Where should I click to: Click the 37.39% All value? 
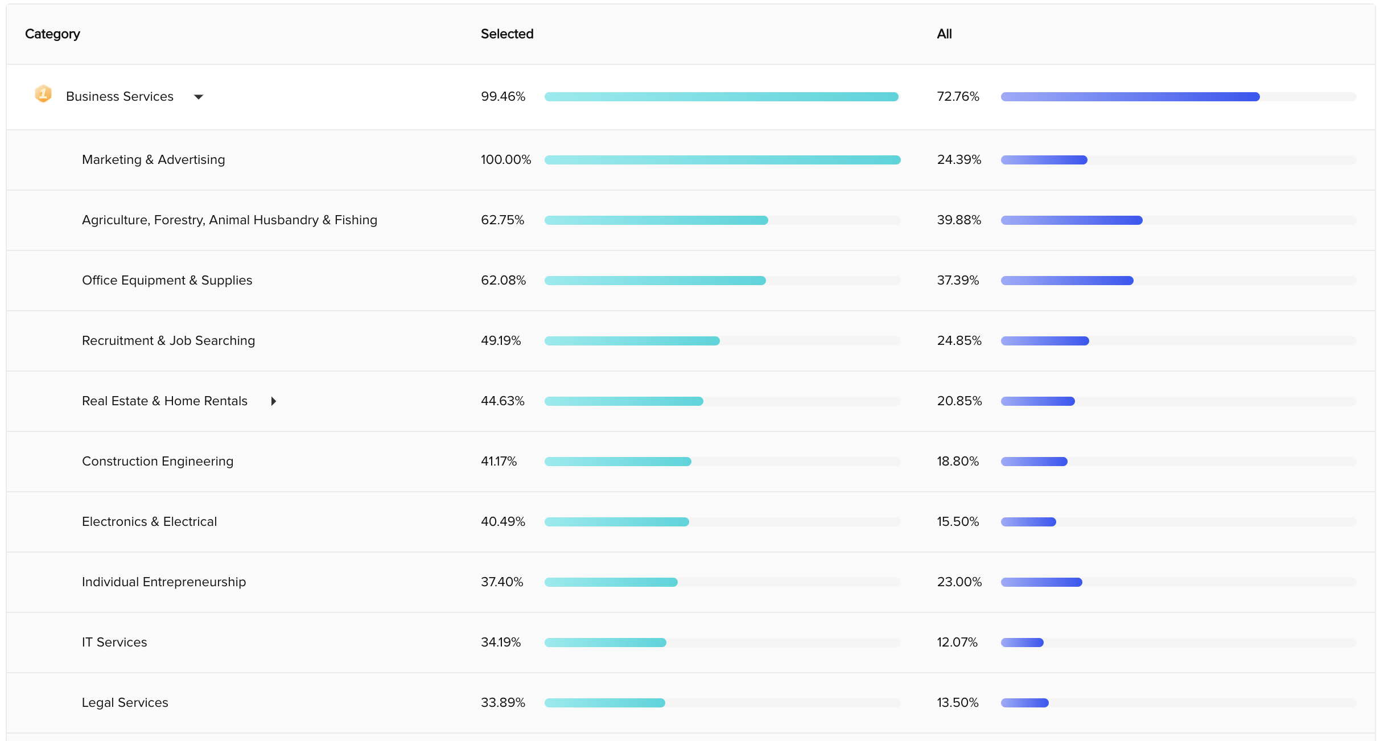(958, 281)
